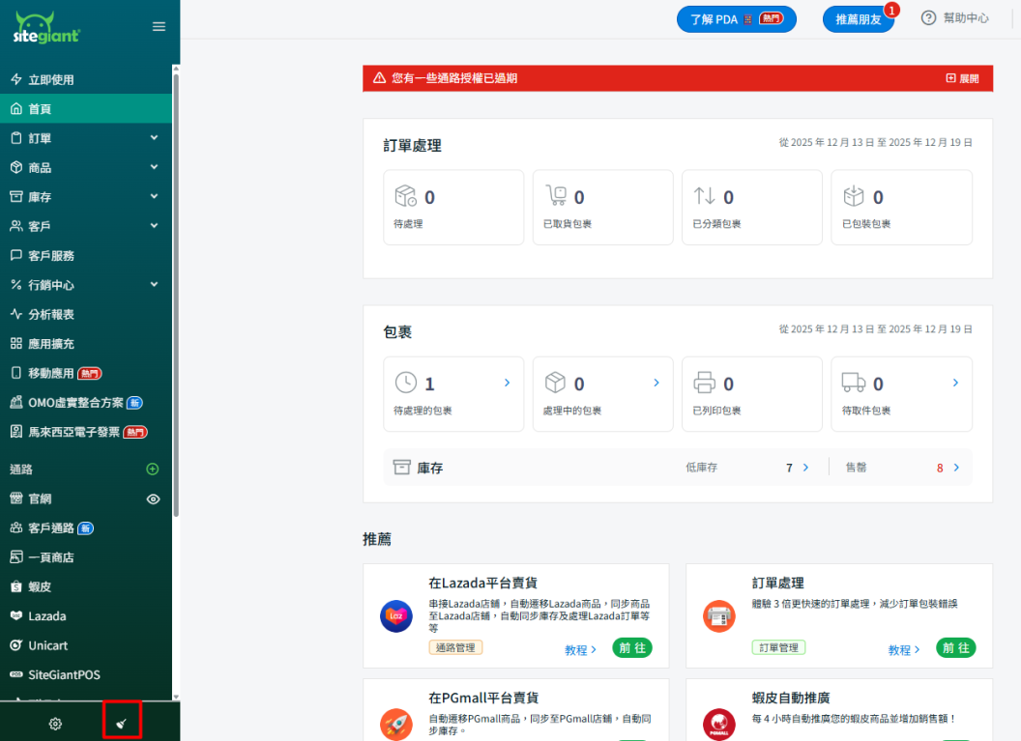
Task: Click 前往 button for Lazada selling
Action: (x=632, y=648)
